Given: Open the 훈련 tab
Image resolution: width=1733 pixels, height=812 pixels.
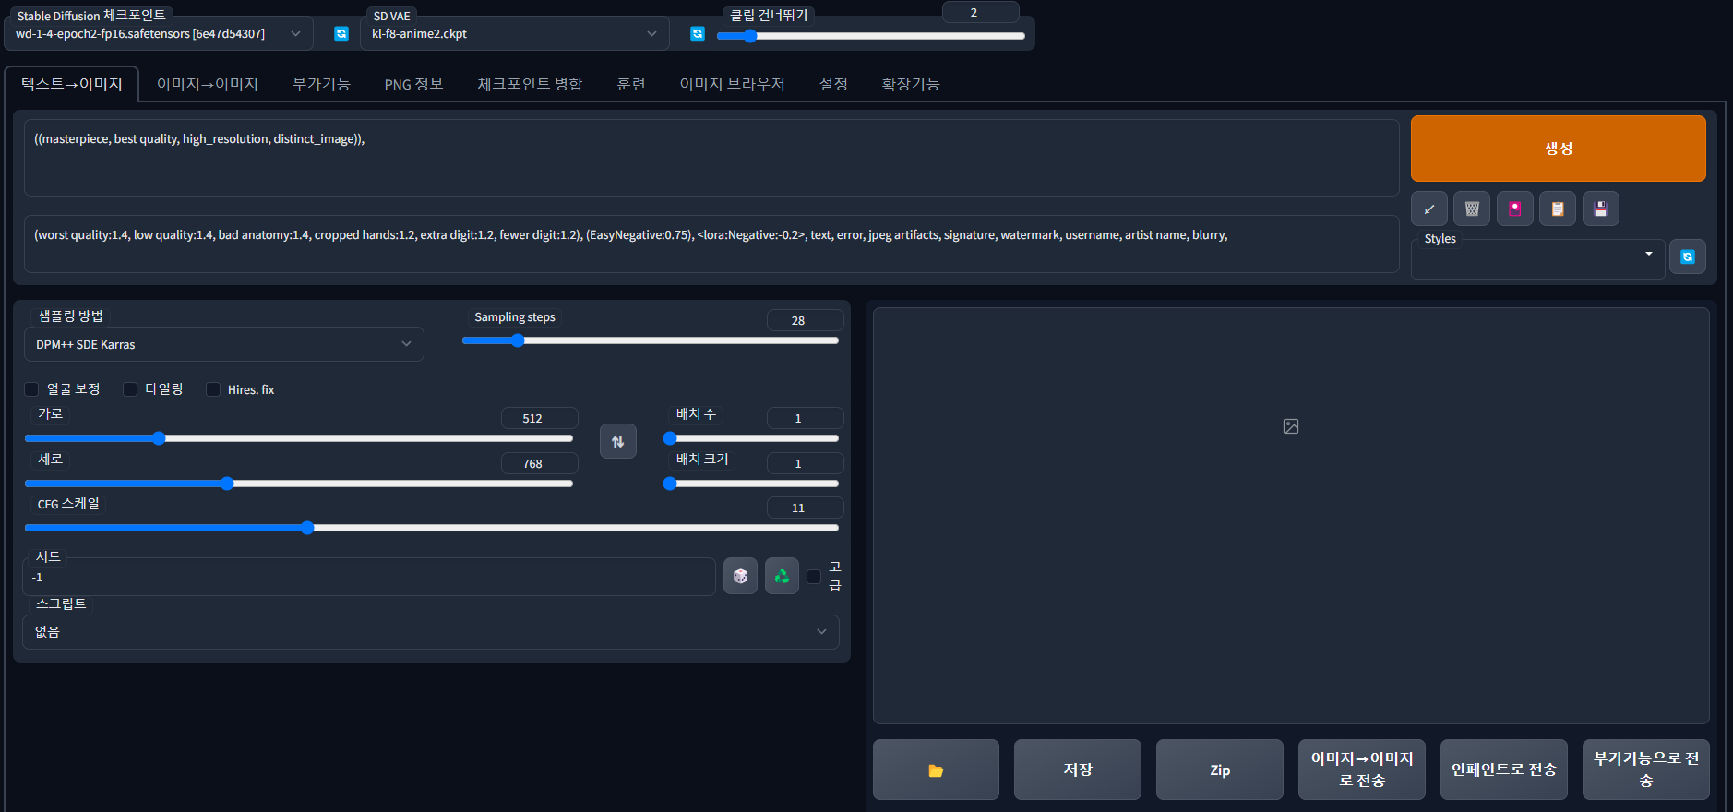Looking at the screenshot, I should click(x=631, y=84).
